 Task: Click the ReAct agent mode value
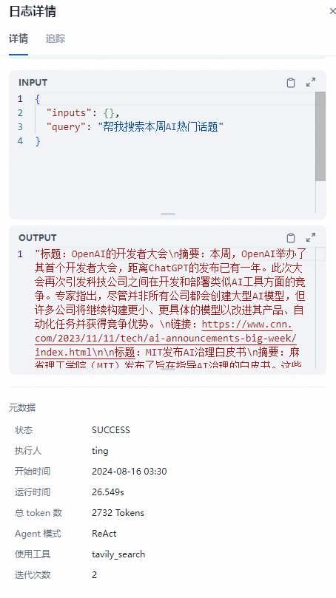point(104,534)
